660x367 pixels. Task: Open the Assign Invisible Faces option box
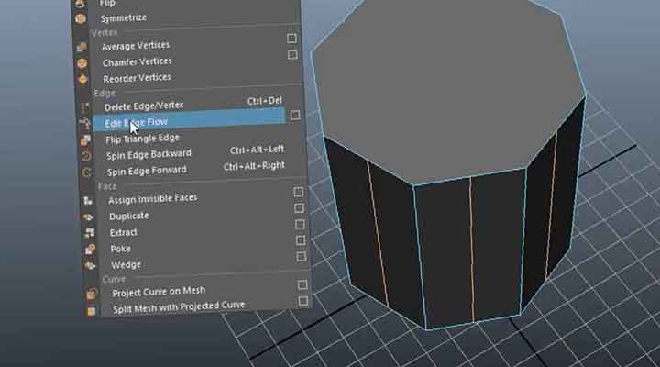click(299, 192)
